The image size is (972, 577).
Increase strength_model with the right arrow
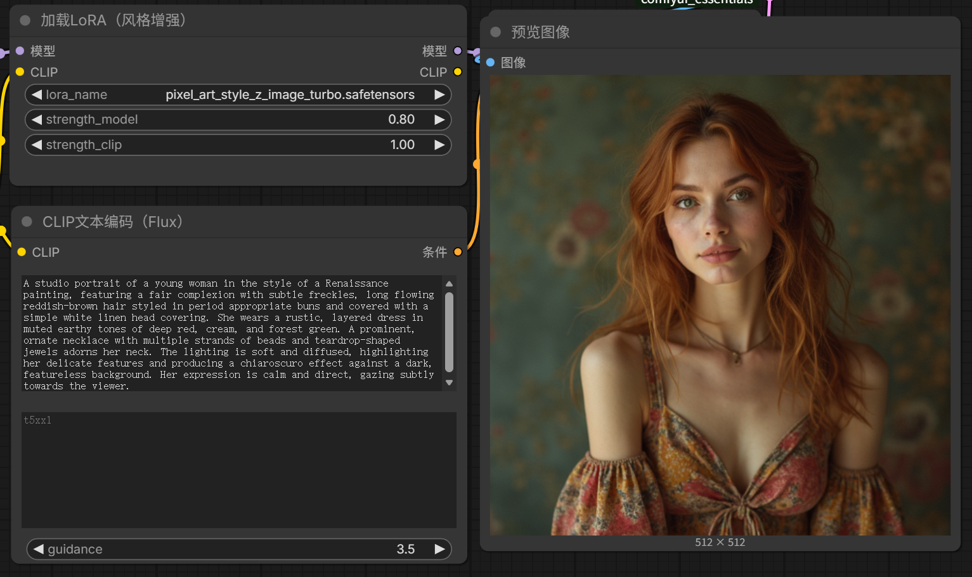(x=439, y=119)
